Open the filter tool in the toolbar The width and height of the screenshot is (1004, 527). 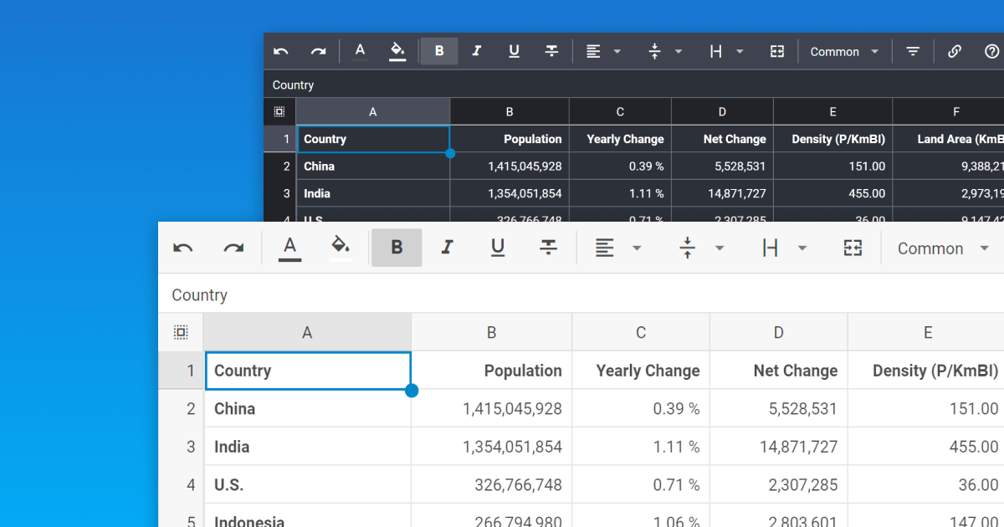912,51
